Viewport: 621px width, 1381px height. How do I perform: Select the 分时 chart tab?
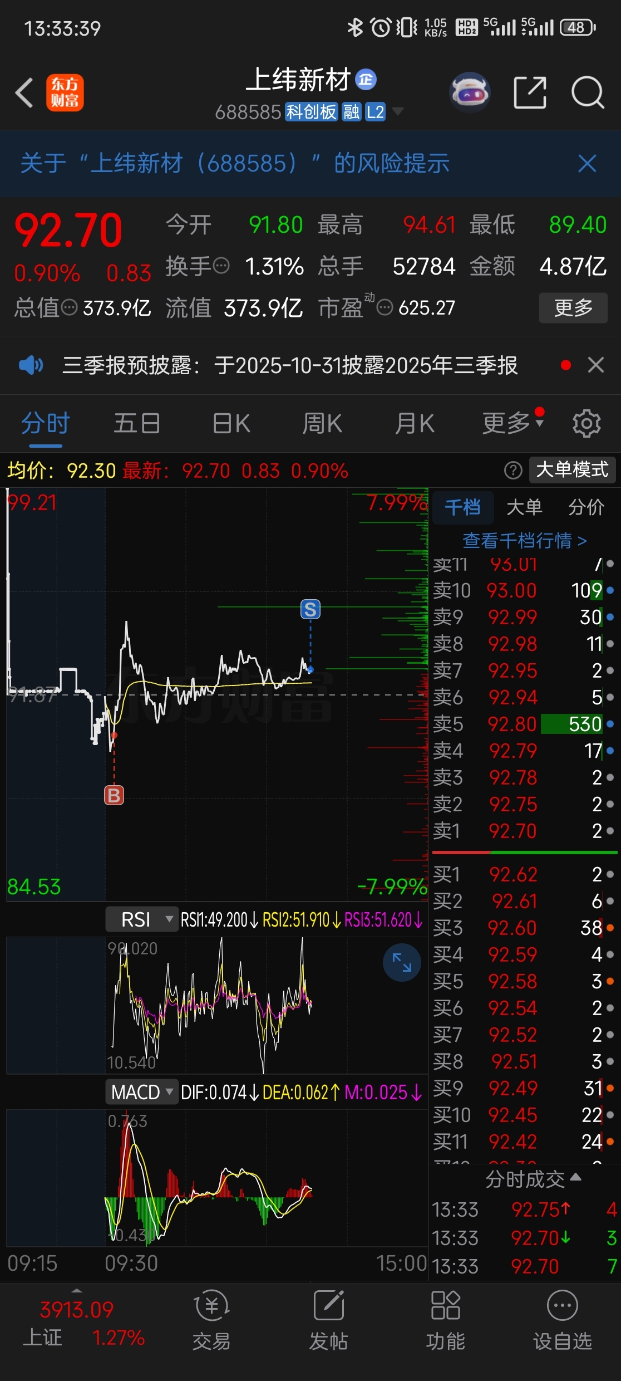click(x=46, y=423)
